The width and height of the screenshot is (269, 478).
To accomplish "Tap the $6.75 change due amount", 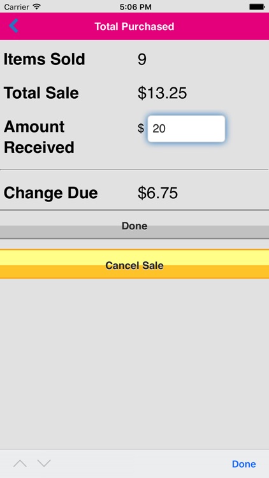I will pos(157,193).
